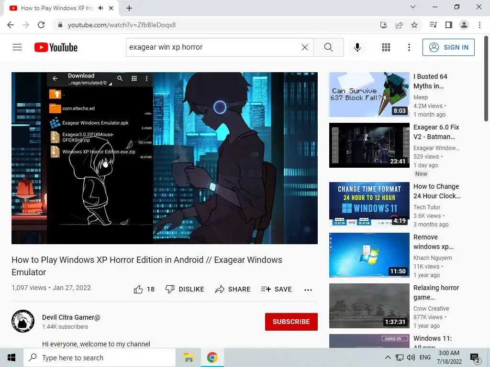Click the address bar URL

coord(122,25)
